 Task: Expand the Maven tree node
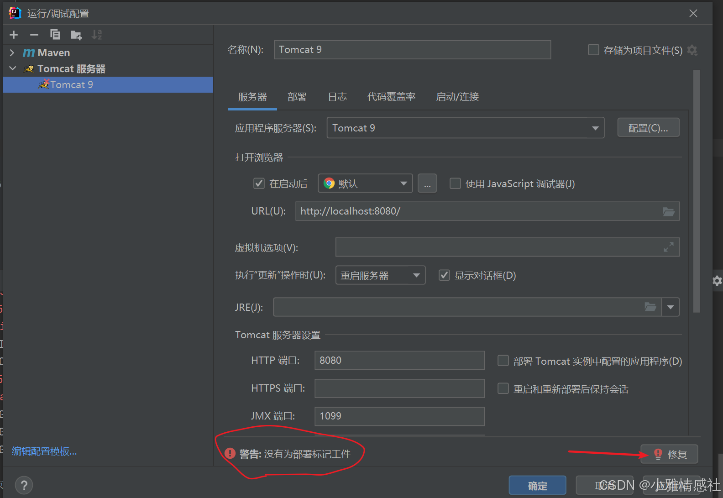click(12, 53)
